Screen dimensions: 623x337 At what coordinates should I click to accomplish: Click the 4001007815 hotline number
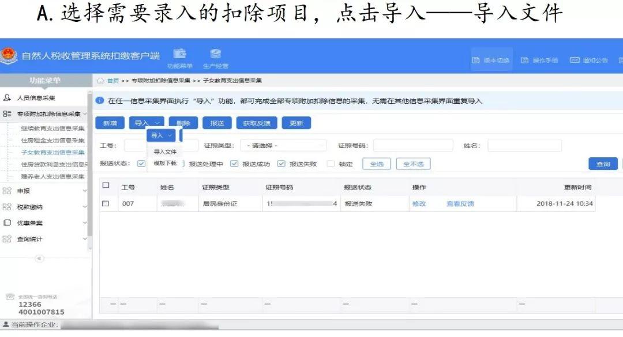coord(42,312)
